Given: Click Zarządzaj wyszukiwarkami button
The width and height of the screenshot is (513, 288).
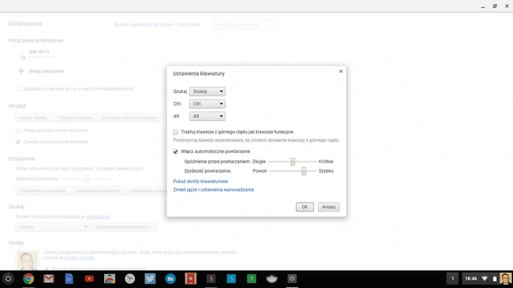Looking at the screenshot, I should pos(125,226).
